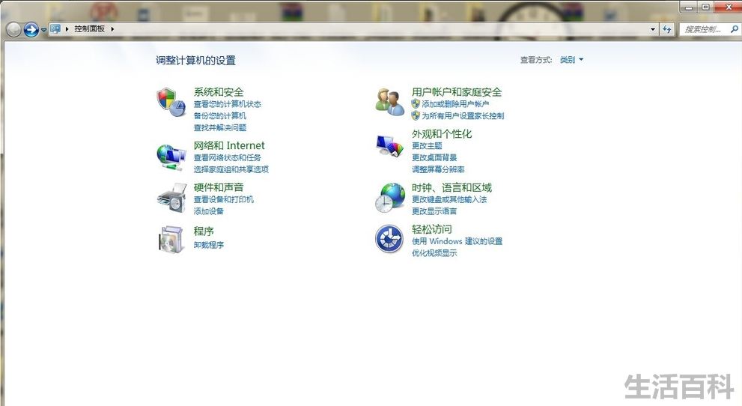The width and height of the screenshot is (742, 406).
Task: Click 控制面板 breadcrumb in address bar
Action: [x=89, y=29]
